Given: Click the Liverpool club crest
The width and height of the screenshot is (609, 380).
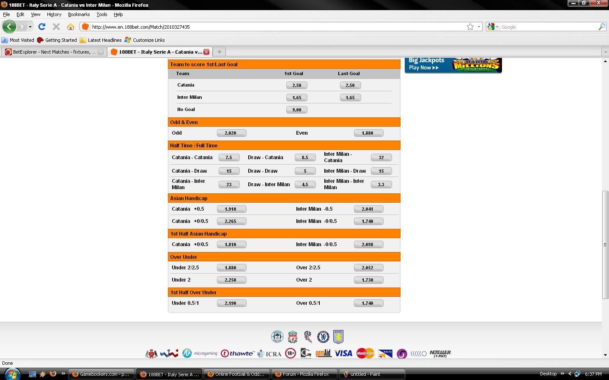Looking at the screenshot, I should 292,337.
